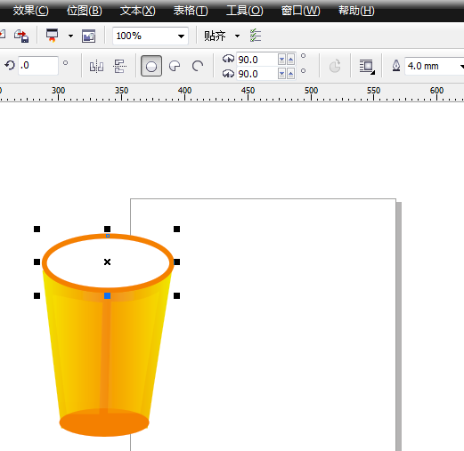Click the application launcher icon

pos(53,36)
